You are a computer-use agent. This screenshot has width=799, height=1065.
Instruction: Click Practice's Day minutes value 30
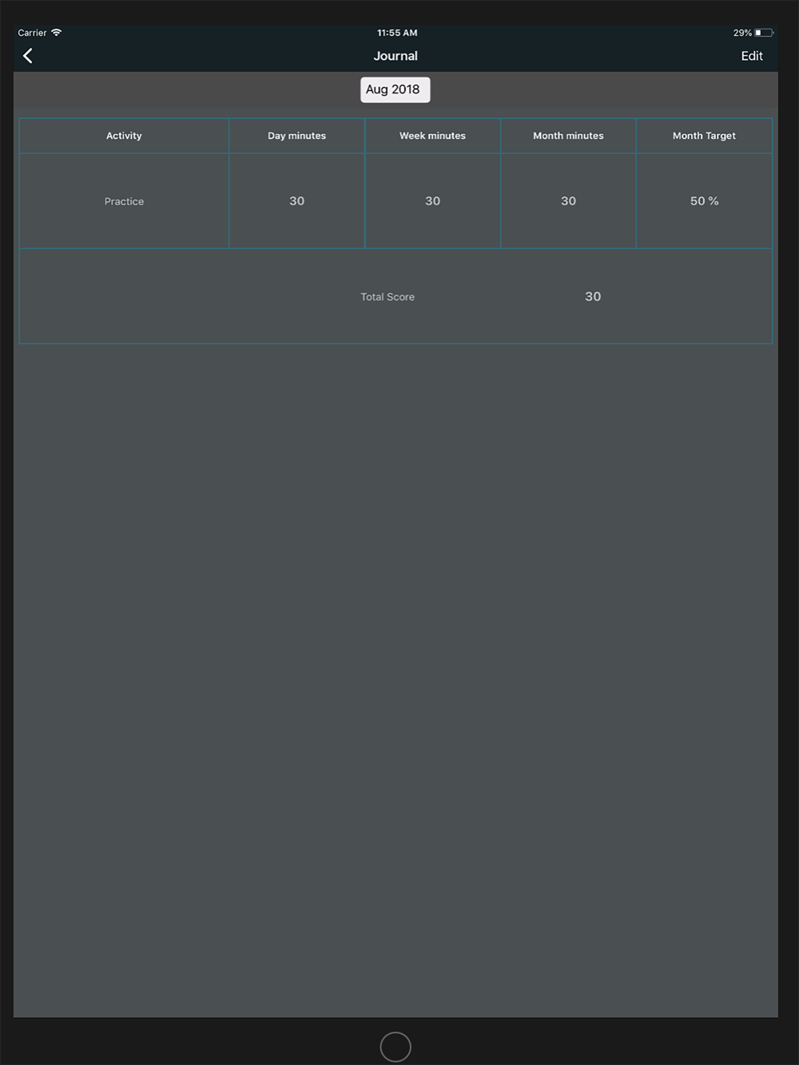tap(296, 201)
